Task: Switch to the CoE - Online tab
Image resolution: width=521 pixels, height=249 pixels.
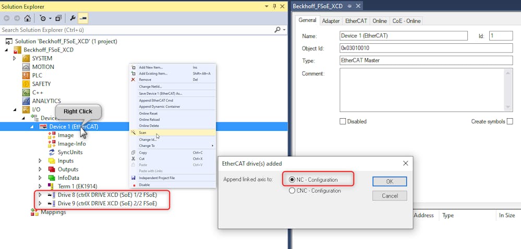Action: tap(406, 21)
